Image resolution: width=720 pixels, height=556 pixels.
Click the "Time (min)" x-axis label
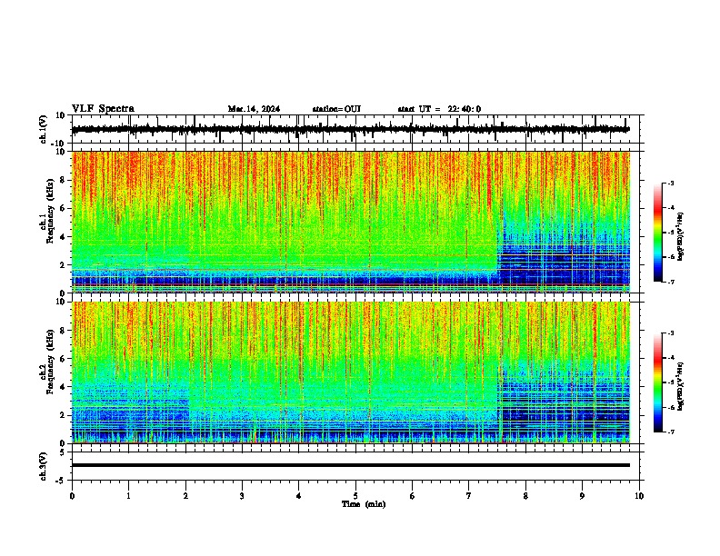pyautogui.click(x=364, y=504)
